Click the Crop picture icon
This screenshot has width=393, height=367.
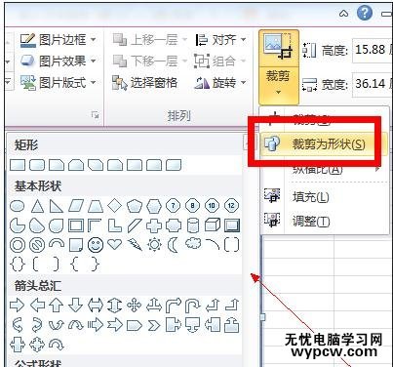click(x=278, y=47)
